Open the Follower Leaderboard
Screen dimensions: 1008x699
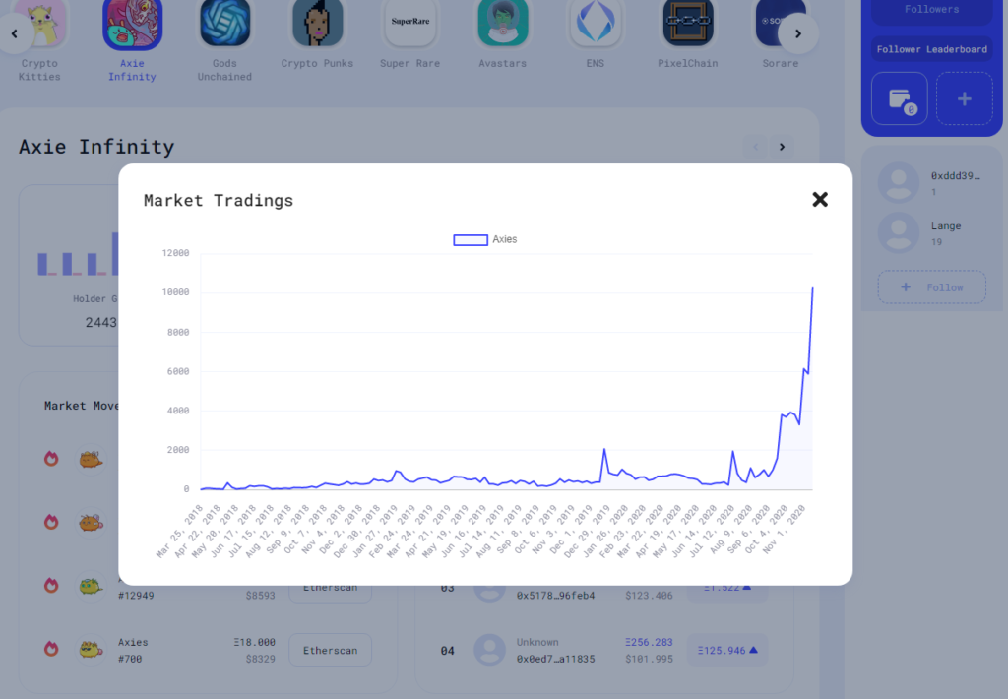coord(931,49)
